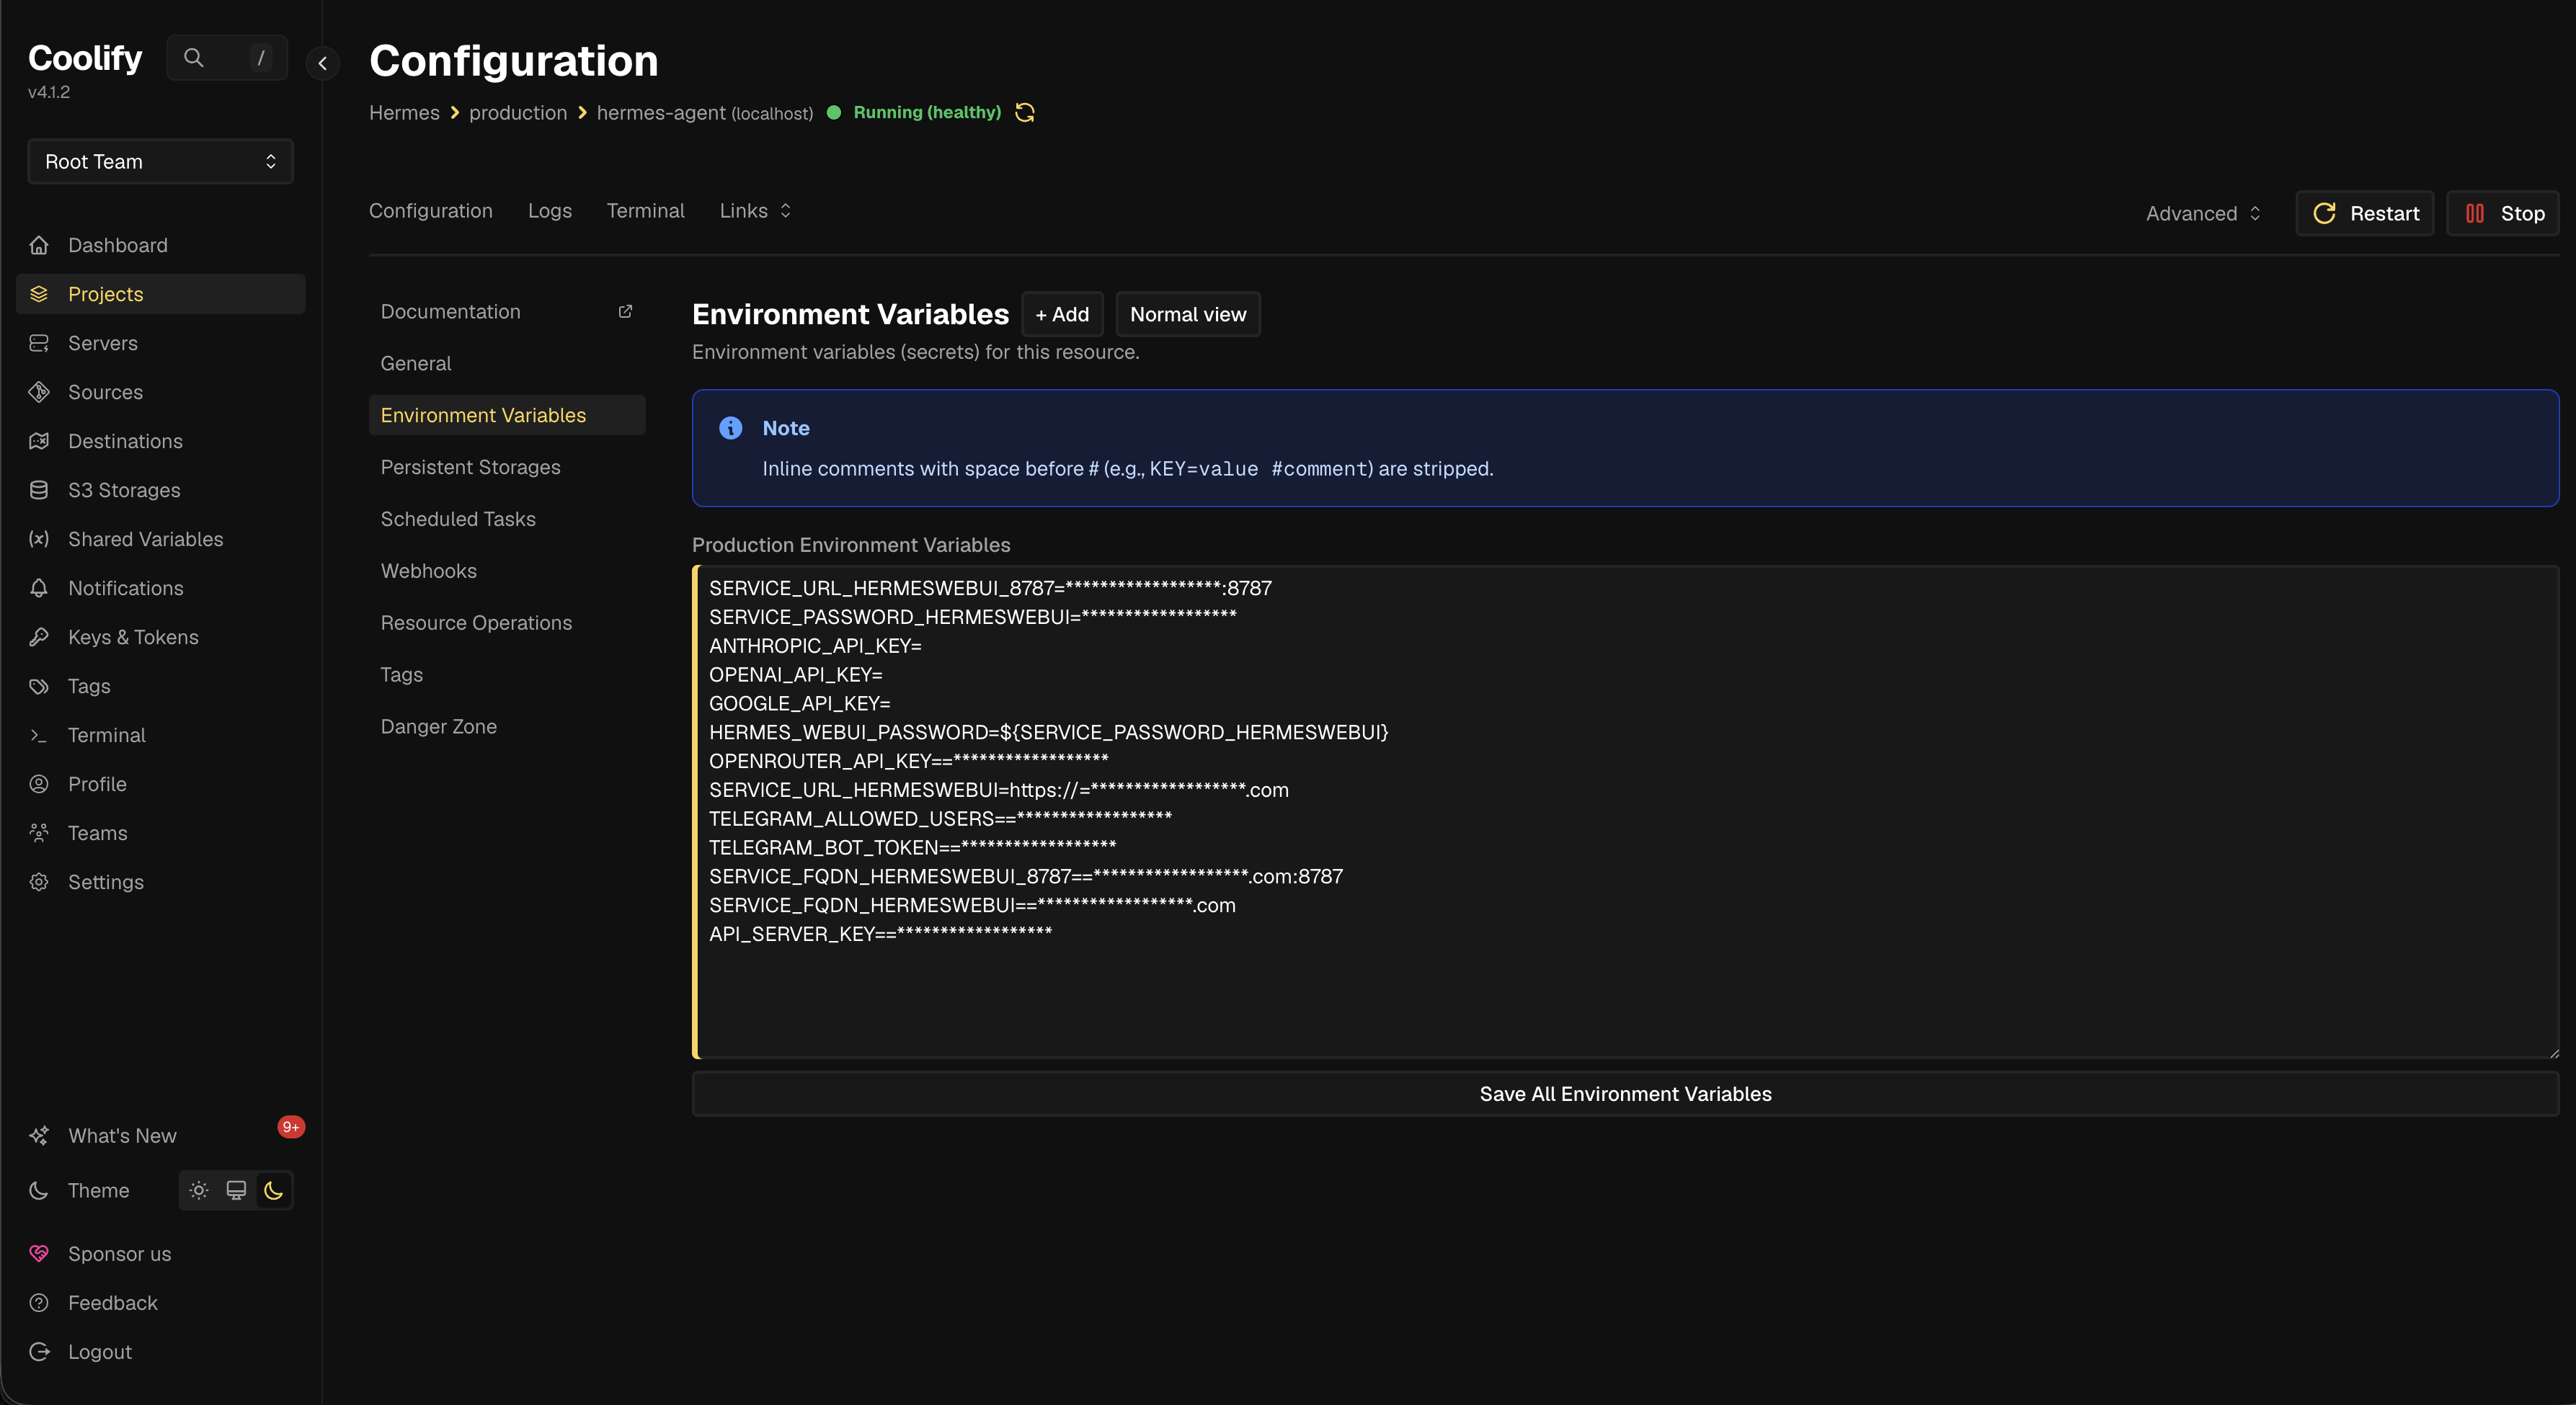Switch to the Terminal tab
Viewport: 2576px width, 1405px height.
click(x=645, y=211)
